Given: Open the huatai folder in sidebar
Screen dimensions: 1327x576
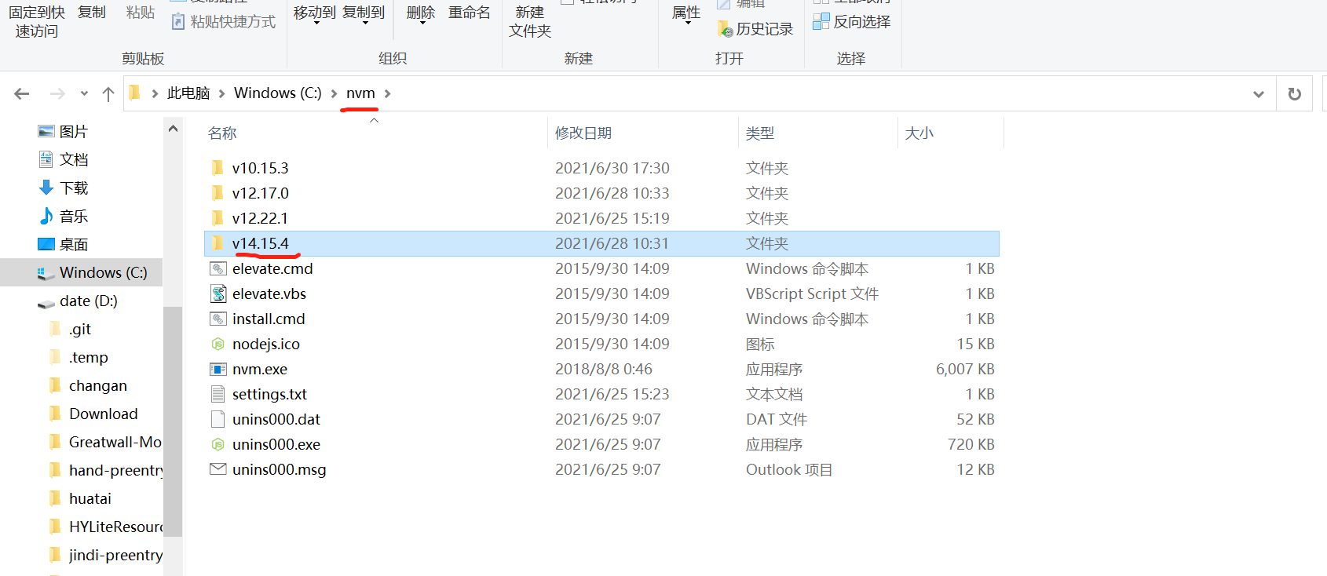Looking at the screenshot, I should (x=80, y=498).
